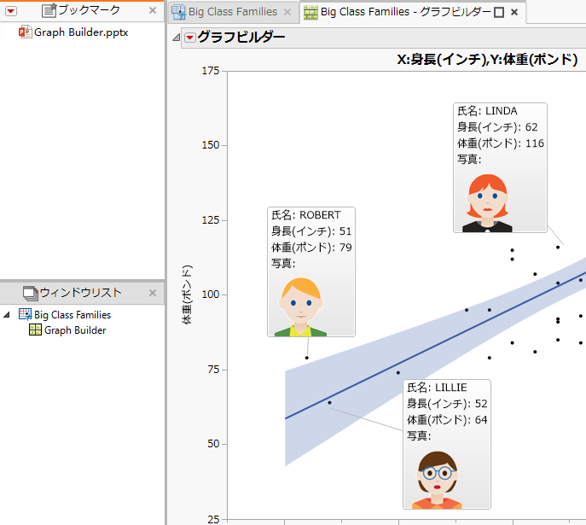Click the 50 Y axis tick label
Screen dimensions: 586x525
(x=213, y=444)
